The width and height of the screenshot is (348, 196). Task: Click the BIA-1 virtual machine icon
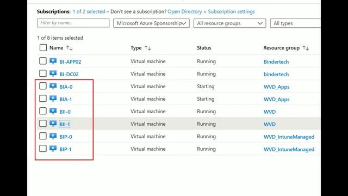coord(53,99)
